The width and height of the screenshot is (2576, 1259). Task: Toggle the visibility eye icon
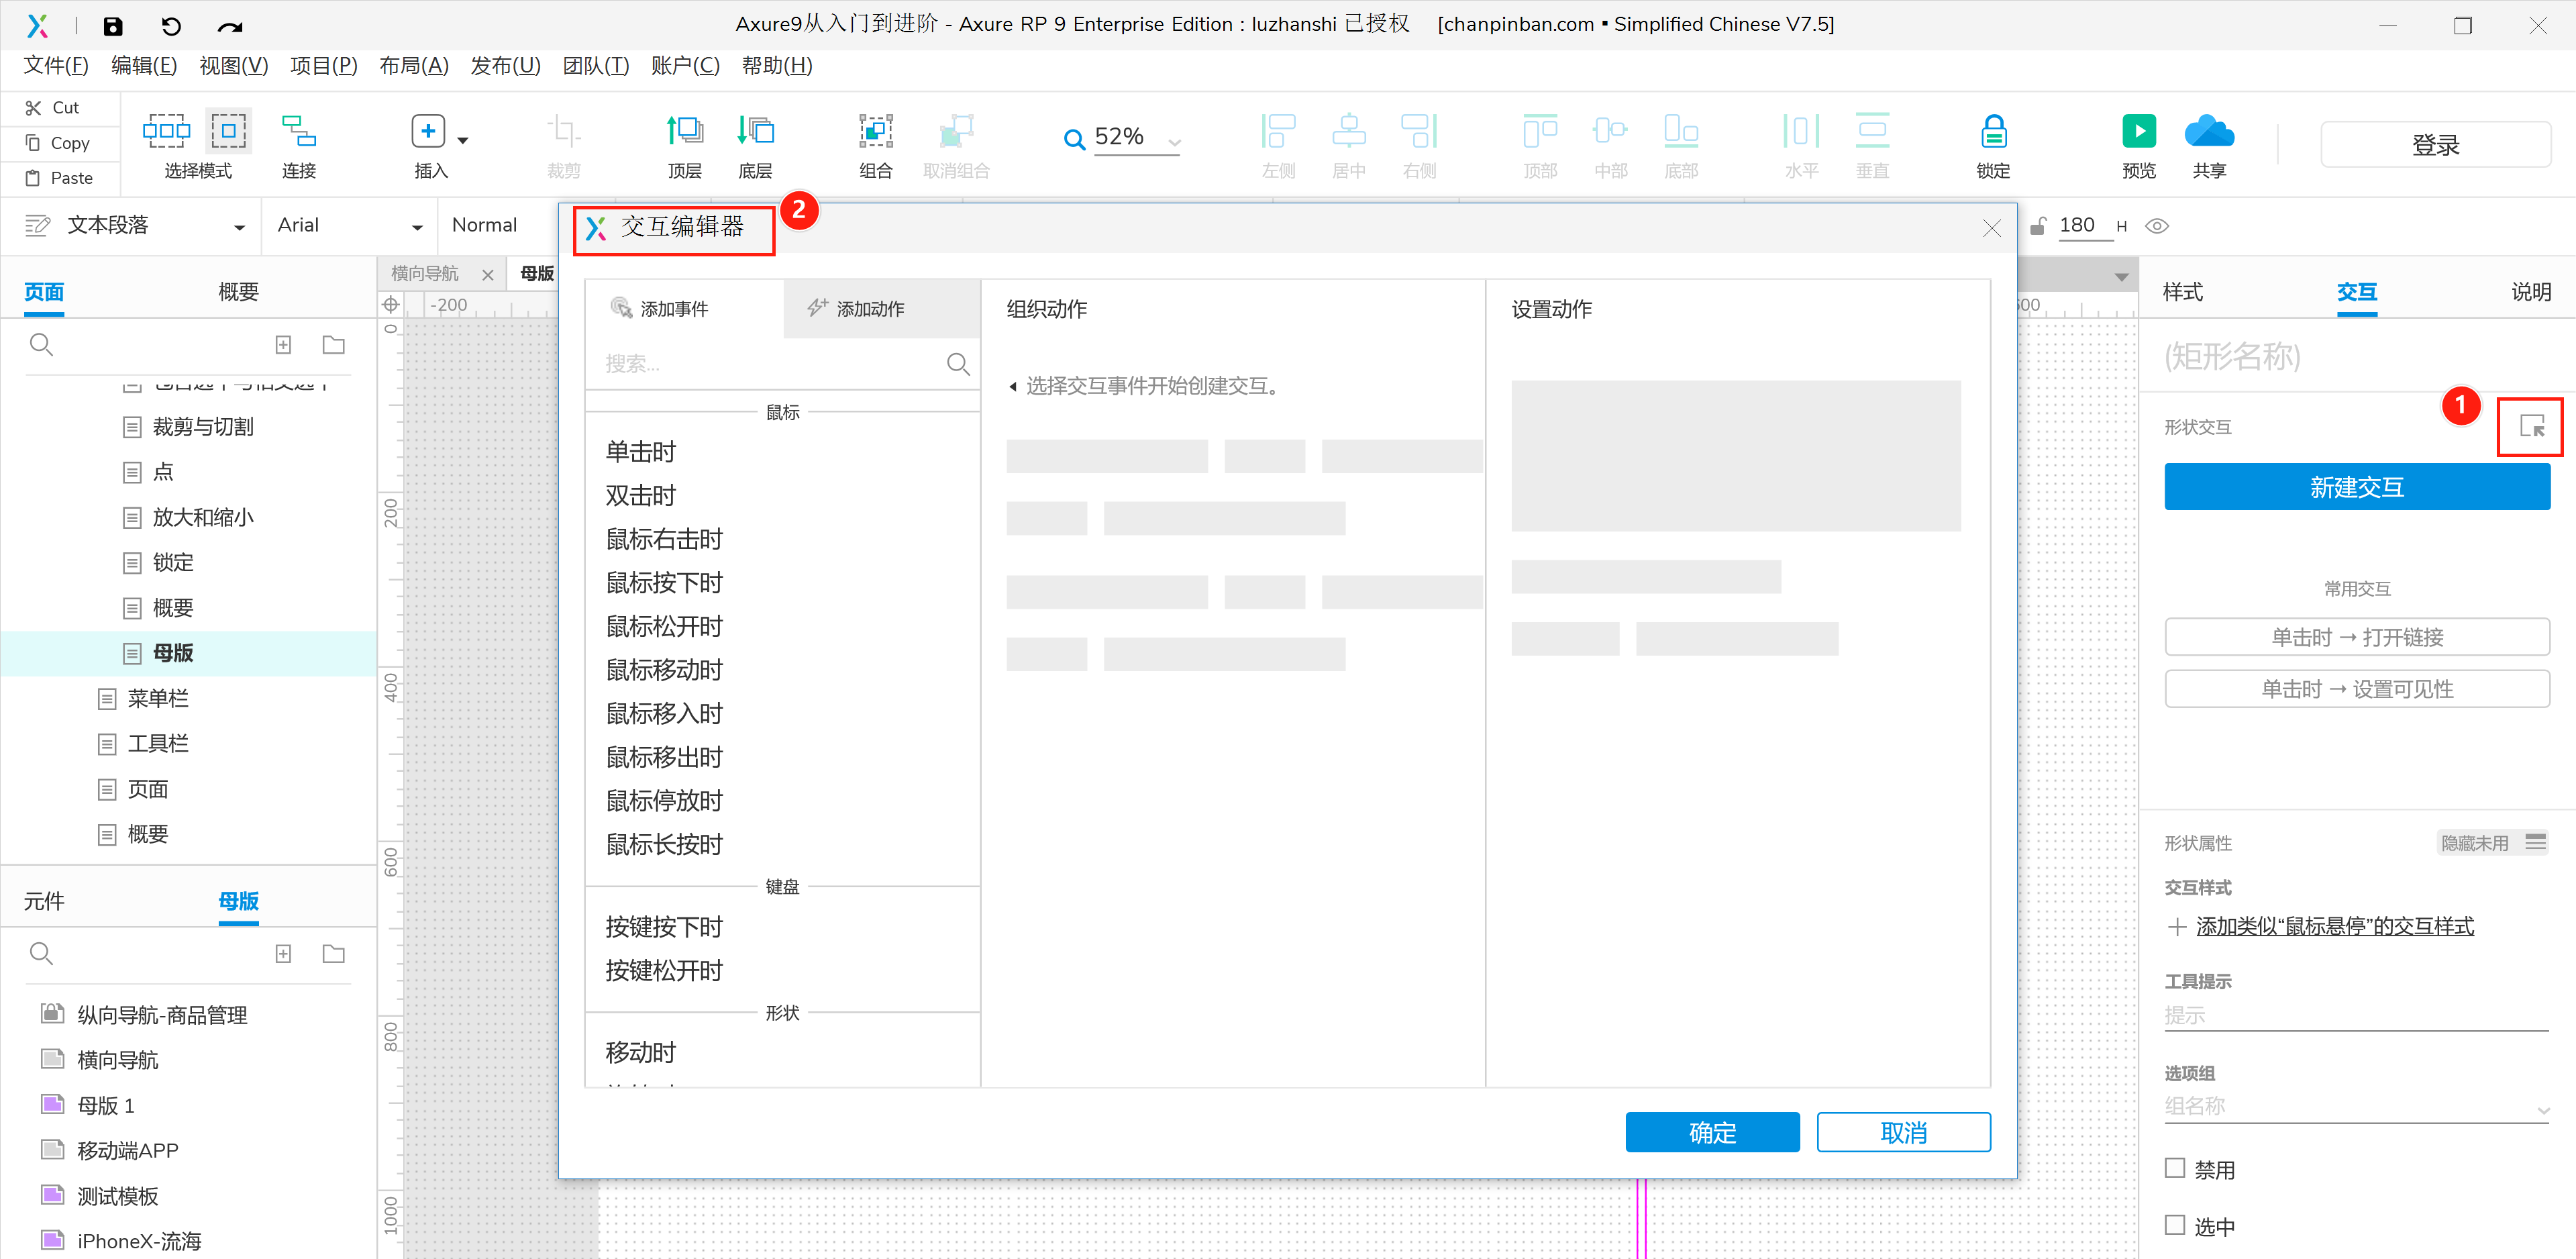point(2157,226)
